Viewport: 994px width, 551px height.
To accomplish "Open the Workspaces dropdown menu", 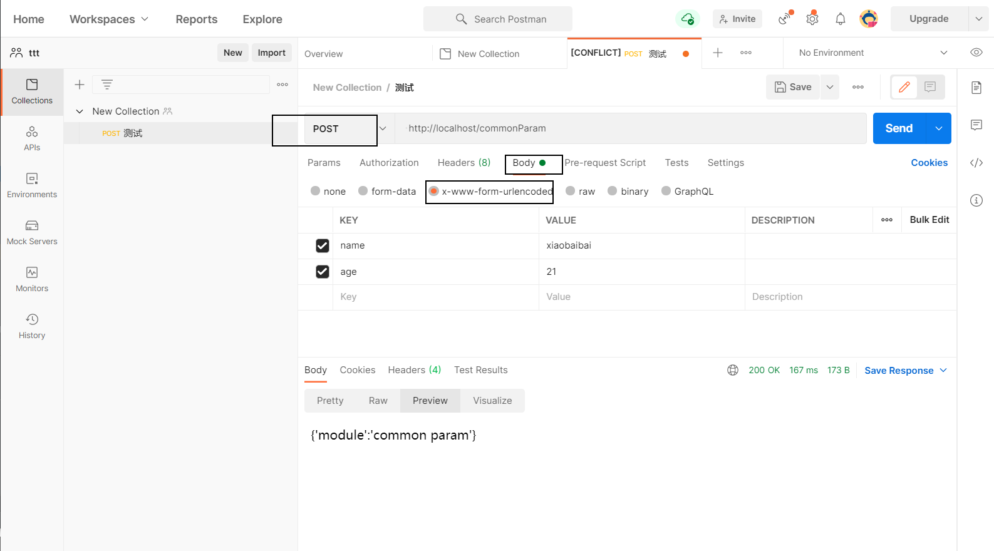I will (x=109, y=19).
